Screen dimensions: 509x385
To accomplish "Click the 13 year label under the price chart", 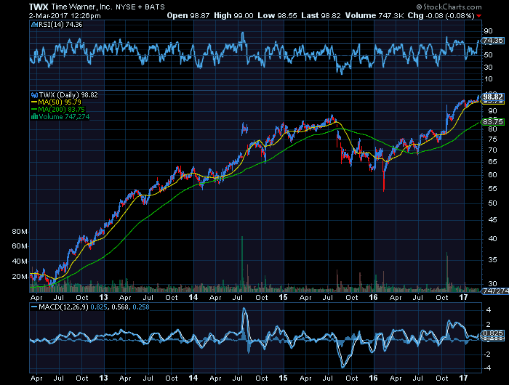I will (x=103, y=297).
